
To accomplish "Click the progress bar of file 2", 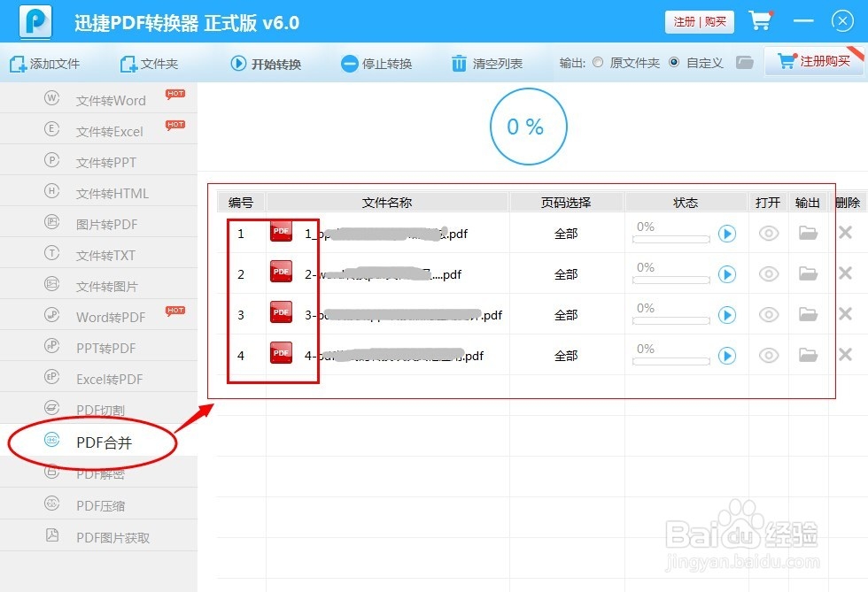I will (671, 281).
